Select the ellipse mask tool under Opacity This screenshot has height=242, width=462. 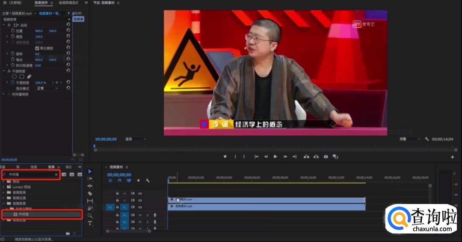[14, 77]
